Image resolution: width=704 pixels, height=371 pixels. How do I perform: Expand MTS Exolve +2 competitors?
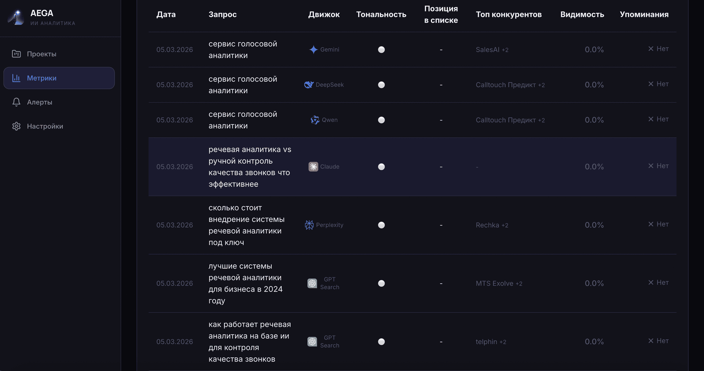(499, 283)
